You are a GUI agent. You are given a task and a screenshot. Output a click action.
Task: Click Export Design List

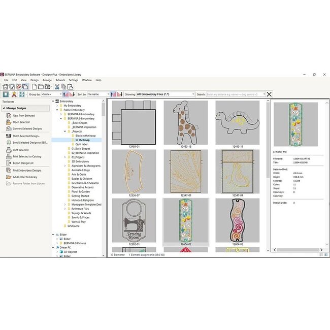coord(23,163)
